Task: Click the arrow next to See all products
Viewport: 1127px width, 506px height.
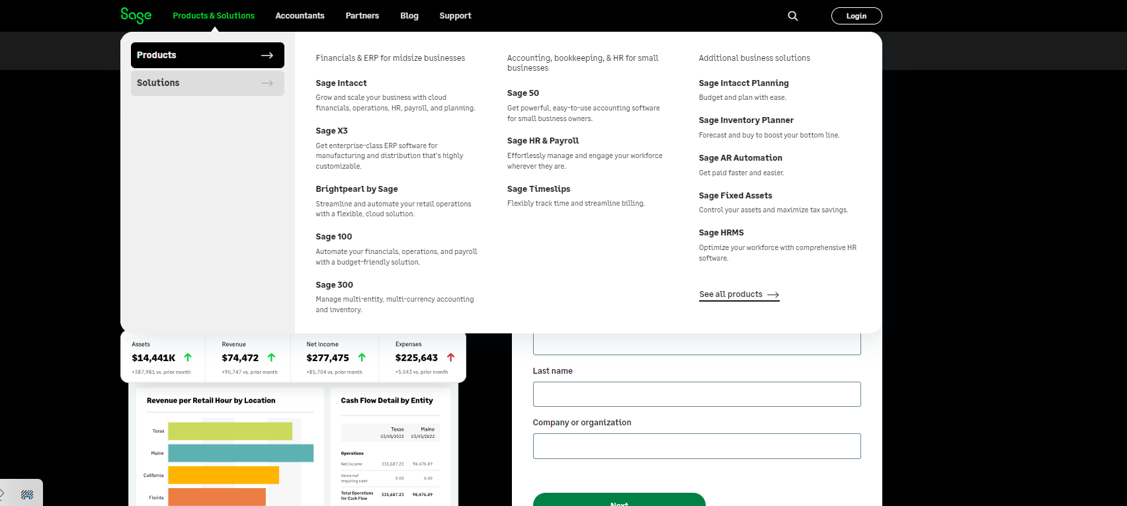Action: [x=773, y=294]
